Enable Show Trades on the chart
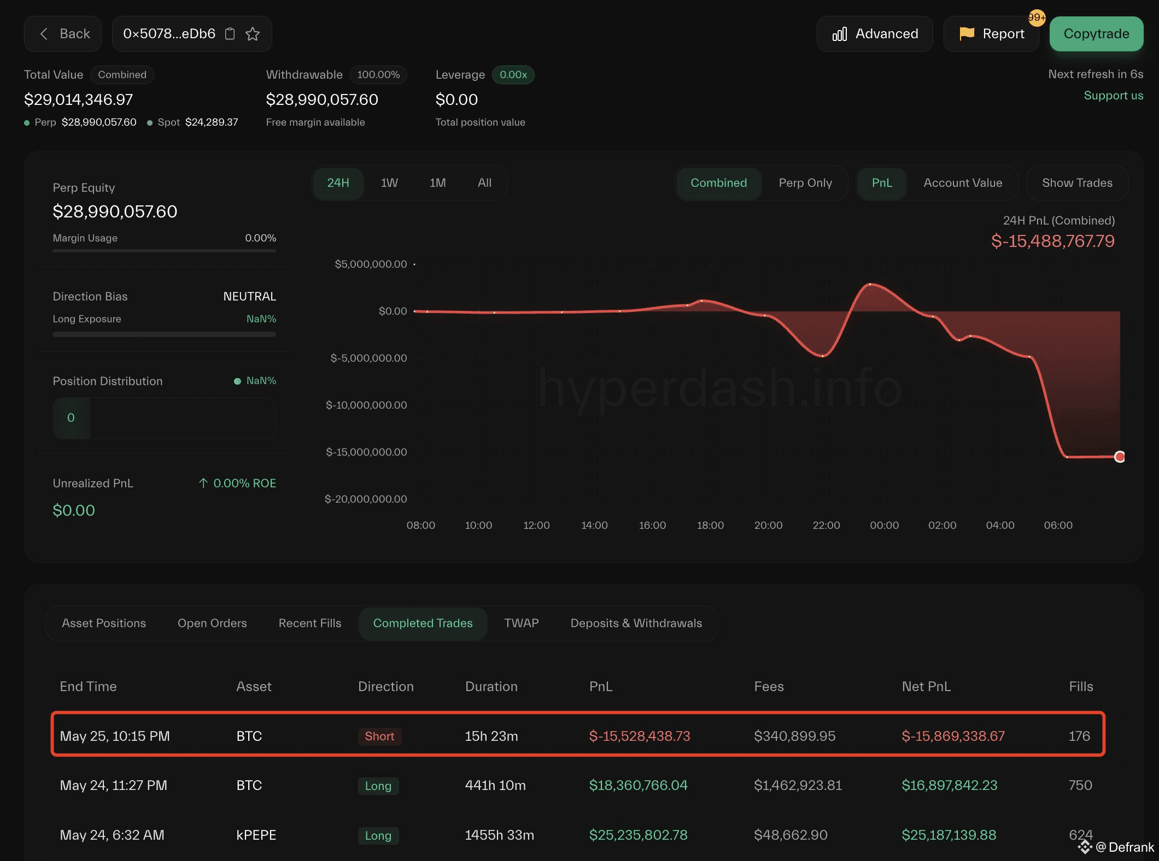 [x=1076, y=182]
